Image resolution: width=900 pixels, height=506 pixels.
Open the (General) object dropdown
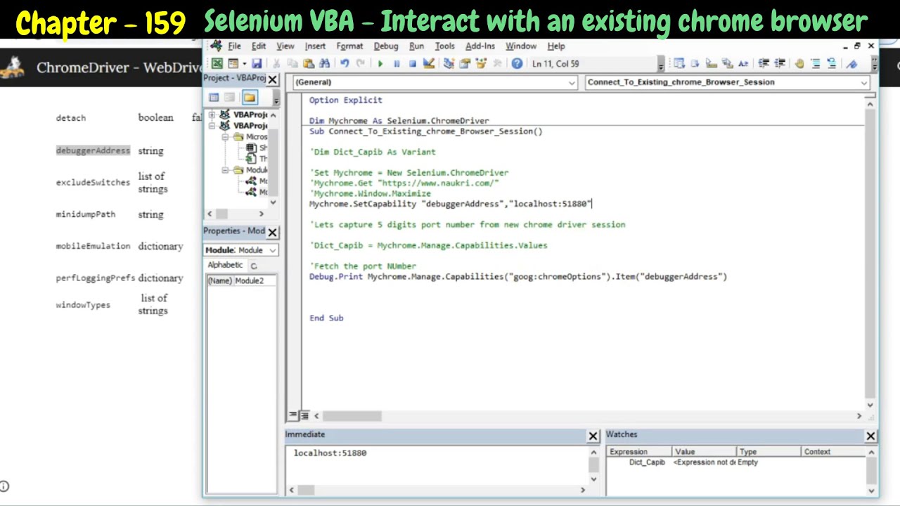point(572,82)
